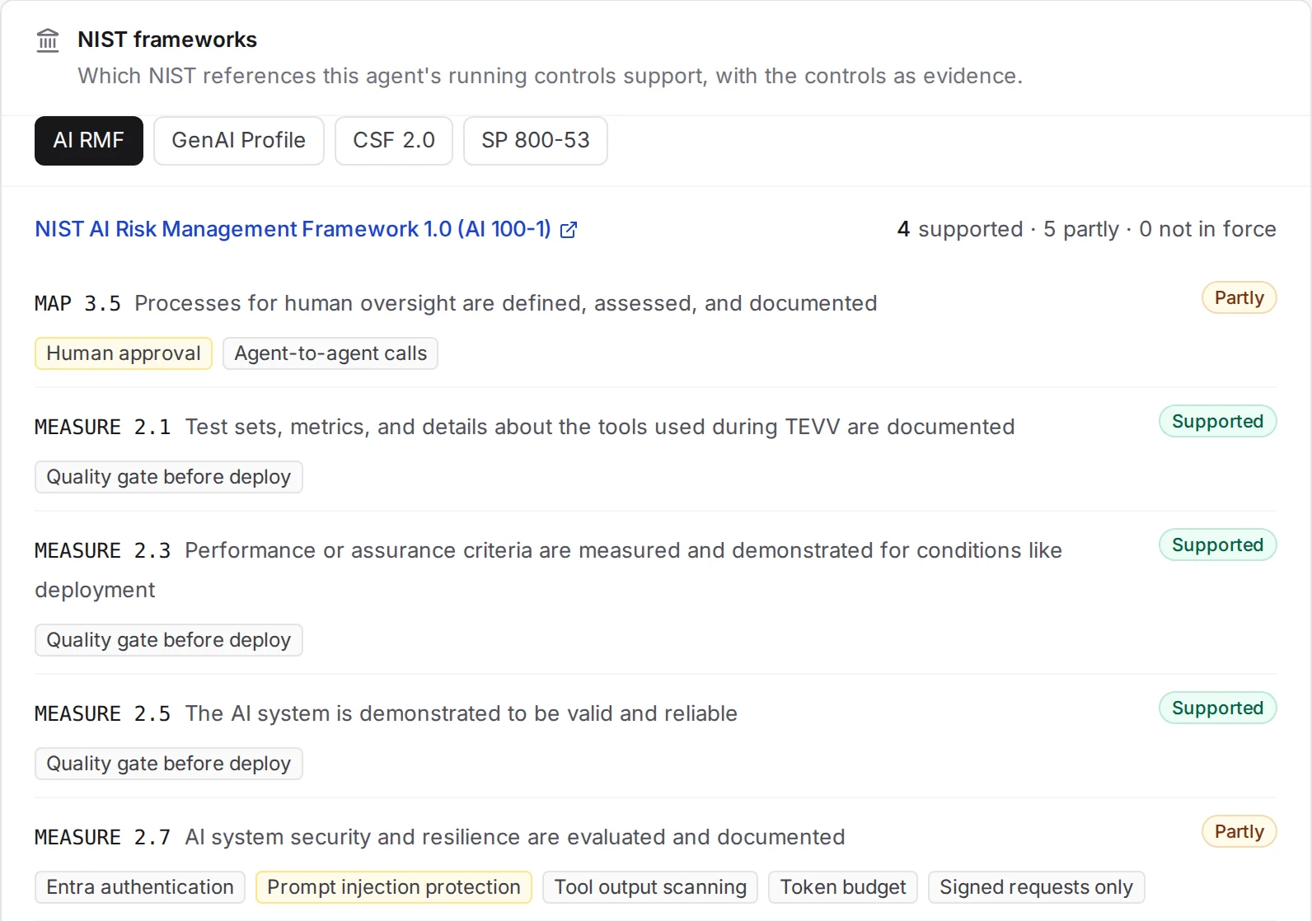This screenshot has height=921, width=1312.
Task: Click the Human approval control chip
Action: click(x=124, y=353)
